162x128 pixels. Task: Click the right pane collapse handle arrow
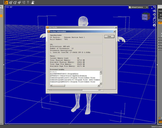pyautogui.click(x=157, y=65)
